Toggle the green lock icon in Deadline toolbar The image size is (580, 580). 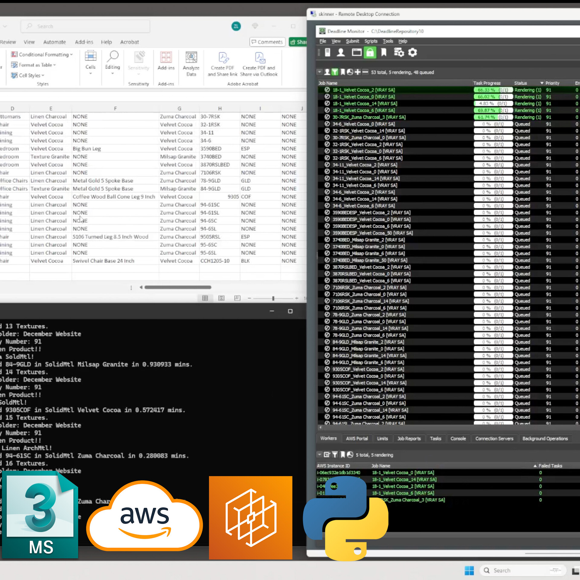(x=370, y=52)
